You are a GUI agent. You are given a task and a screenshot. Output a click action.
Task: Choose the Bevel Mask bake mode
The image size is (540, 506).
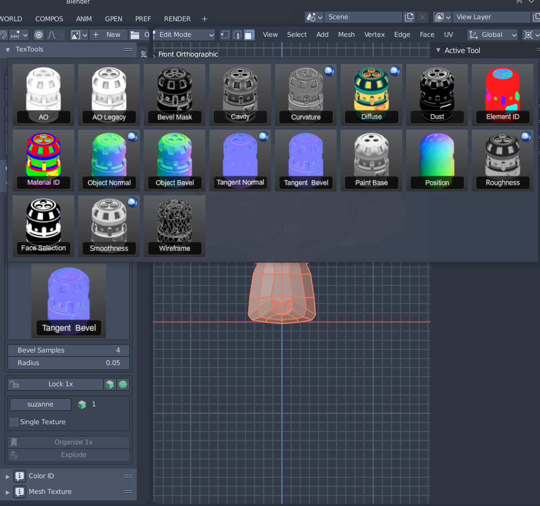pos(175,95)
